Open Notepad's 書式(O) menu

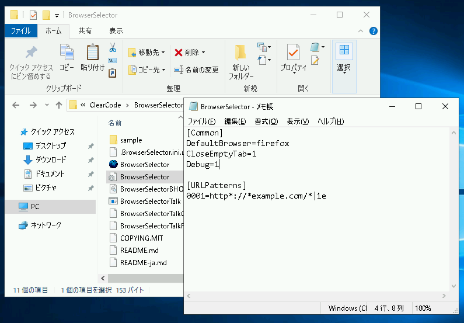[266, 121]
